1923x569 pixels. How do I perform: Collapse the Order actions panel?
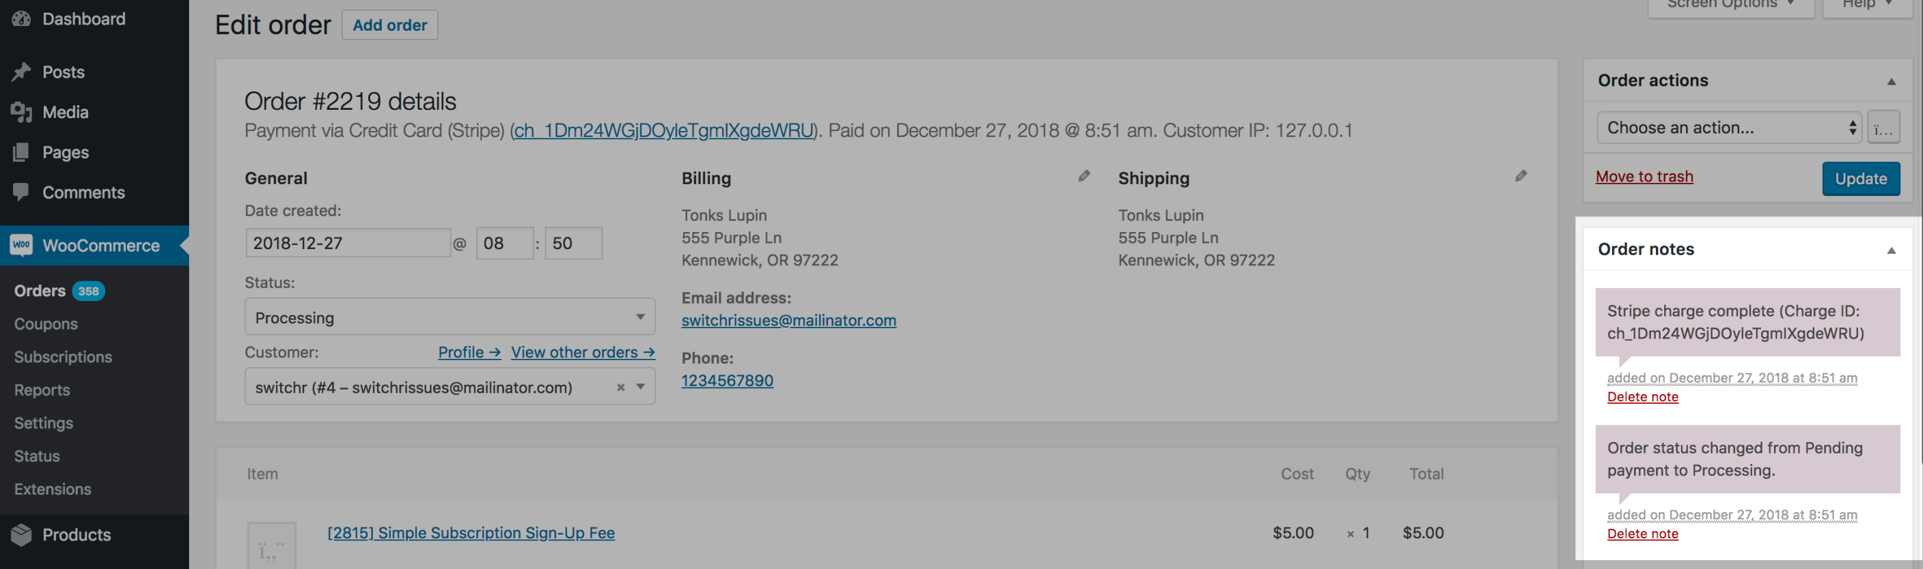(x=1891, y=82)
